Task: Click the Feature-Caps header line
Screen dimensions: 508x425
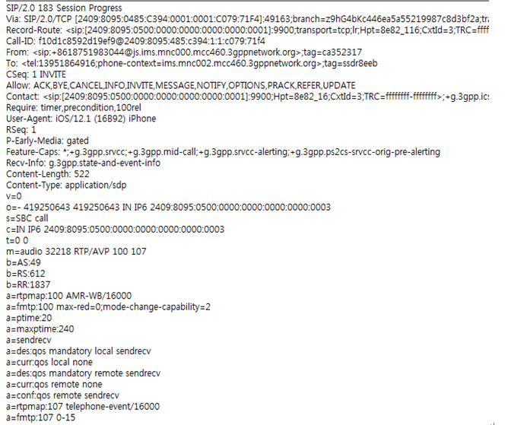Action: 223,152
